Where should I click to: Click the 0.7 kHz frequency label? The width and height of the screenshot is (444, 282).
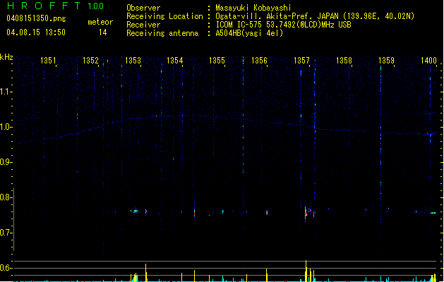(5, 233)
